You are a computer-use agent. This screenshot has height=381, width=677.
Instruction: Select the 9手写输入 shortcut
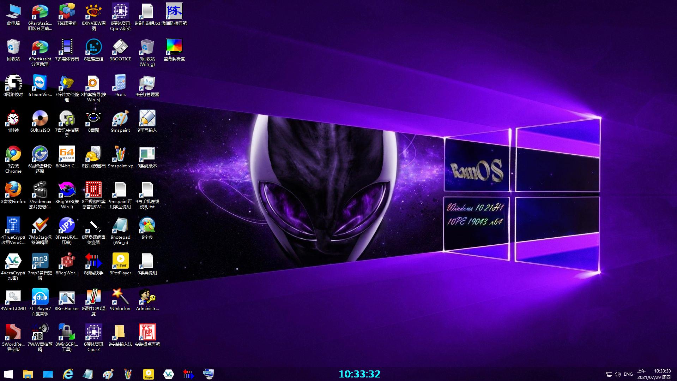point(147,122)
